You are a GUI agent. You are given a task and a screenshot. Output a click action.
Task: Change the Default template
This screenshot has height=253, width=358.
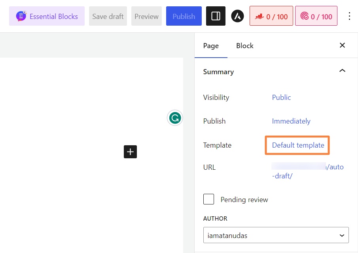click(298, 145)
